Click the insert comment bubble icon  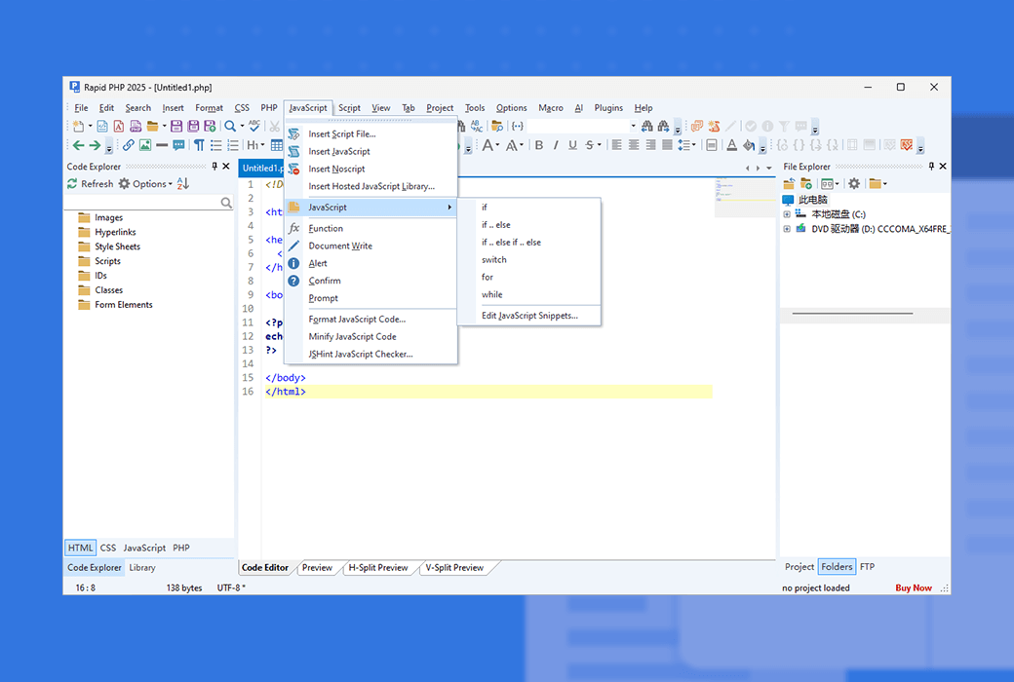tap(178, 145)
